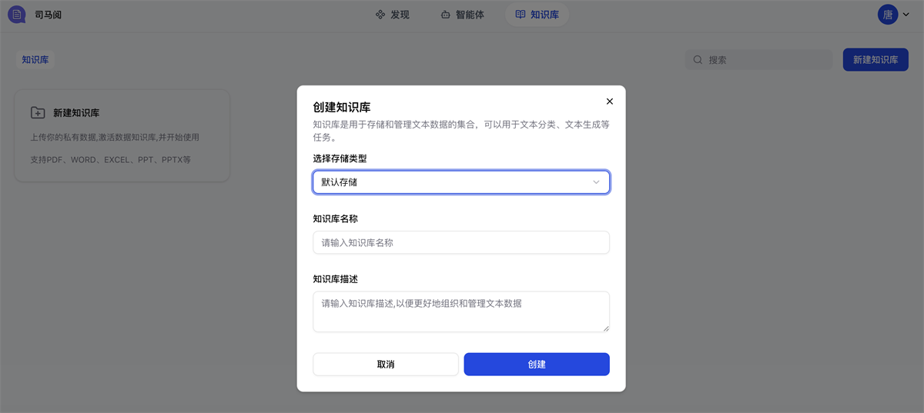Click the 知识库描述 text area
Screen dimensions: 924x413
[x=461, y=311]
